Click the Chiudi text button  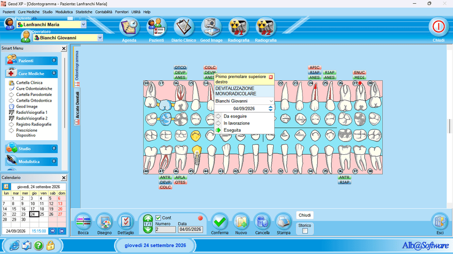pyautogui.click(x=304, y=215)
